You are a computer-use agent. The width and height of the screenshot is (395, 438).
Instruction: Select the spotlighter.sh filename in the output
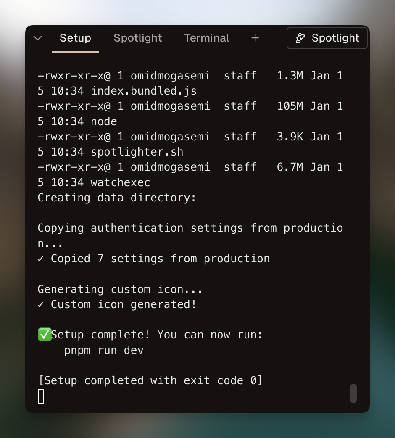[137, 152]
